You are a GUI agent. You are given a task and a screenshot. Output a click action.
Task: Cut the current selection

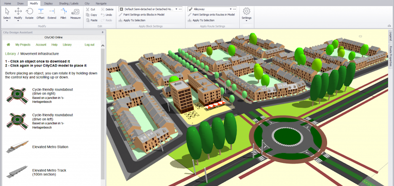coord(91,9)
